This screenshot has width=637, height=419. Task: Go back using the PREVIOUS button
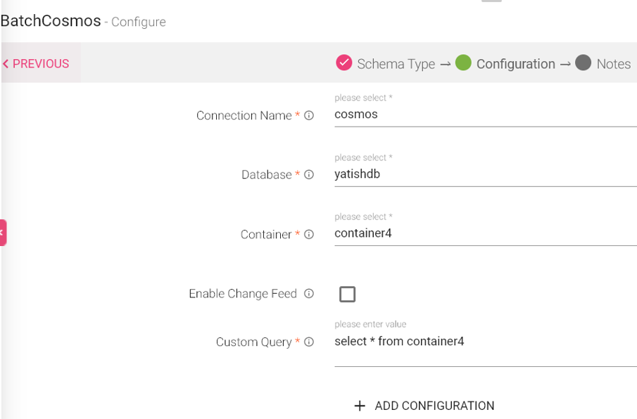point(36,64)
